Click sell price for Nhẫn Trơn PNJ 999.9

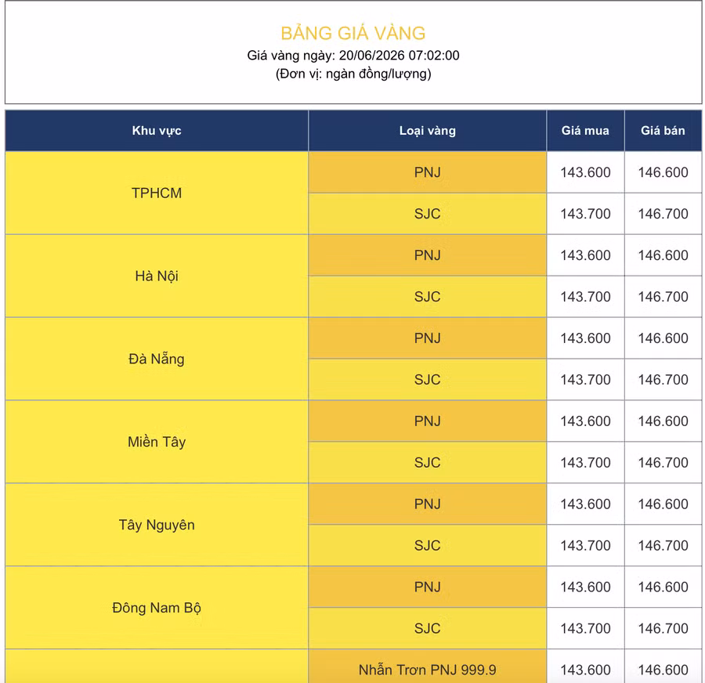(663, 667)
